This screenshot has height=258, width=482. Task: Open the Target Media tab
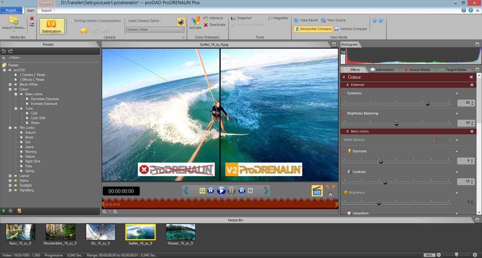[x=453, y=70]
